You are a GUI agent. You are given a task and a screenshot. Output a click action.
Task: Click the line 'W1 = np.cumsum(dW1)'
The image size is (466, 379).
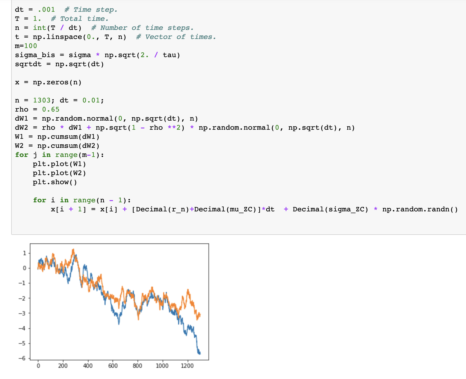pyautogui.click(x=57, y=137)
